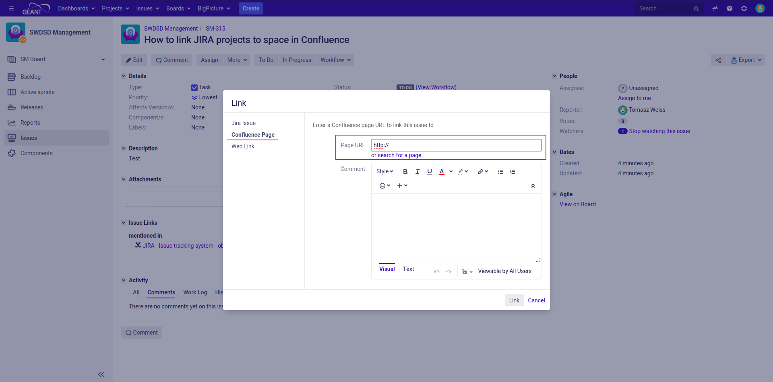Click Stop watching this issue
773x382 pixels.
click(659, 131)
